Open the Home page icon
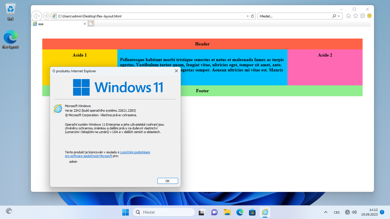The width and height of the screenshot is (390, 219). (349, 16)
